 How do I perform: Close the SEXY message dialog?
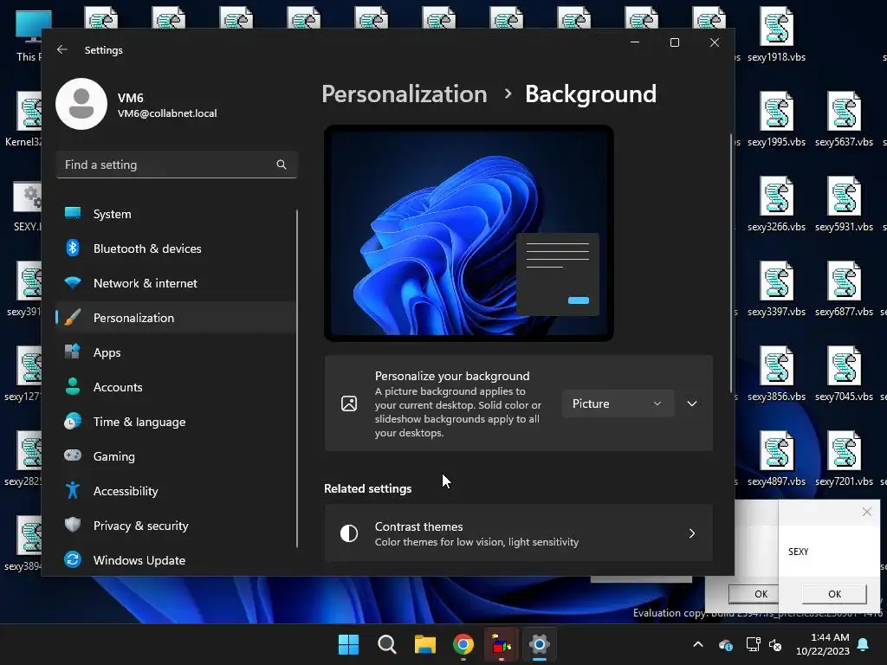pyautogui.click(x=866, y=512)
